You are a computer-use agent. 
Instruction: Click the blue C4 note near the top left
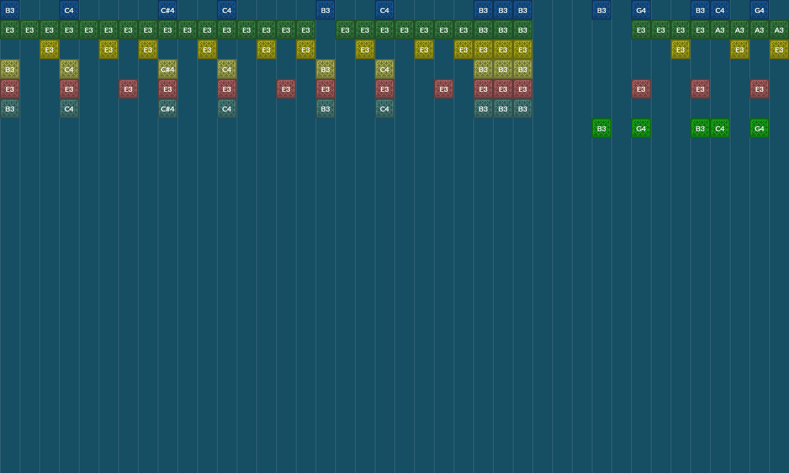click(x=68, y=10)
